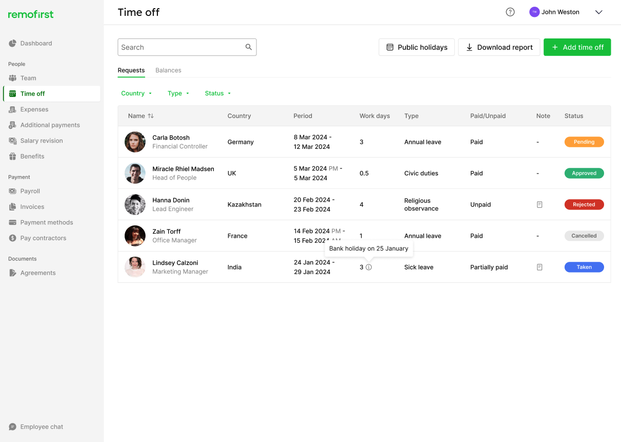Click the Team people icon

click(13, 78)
